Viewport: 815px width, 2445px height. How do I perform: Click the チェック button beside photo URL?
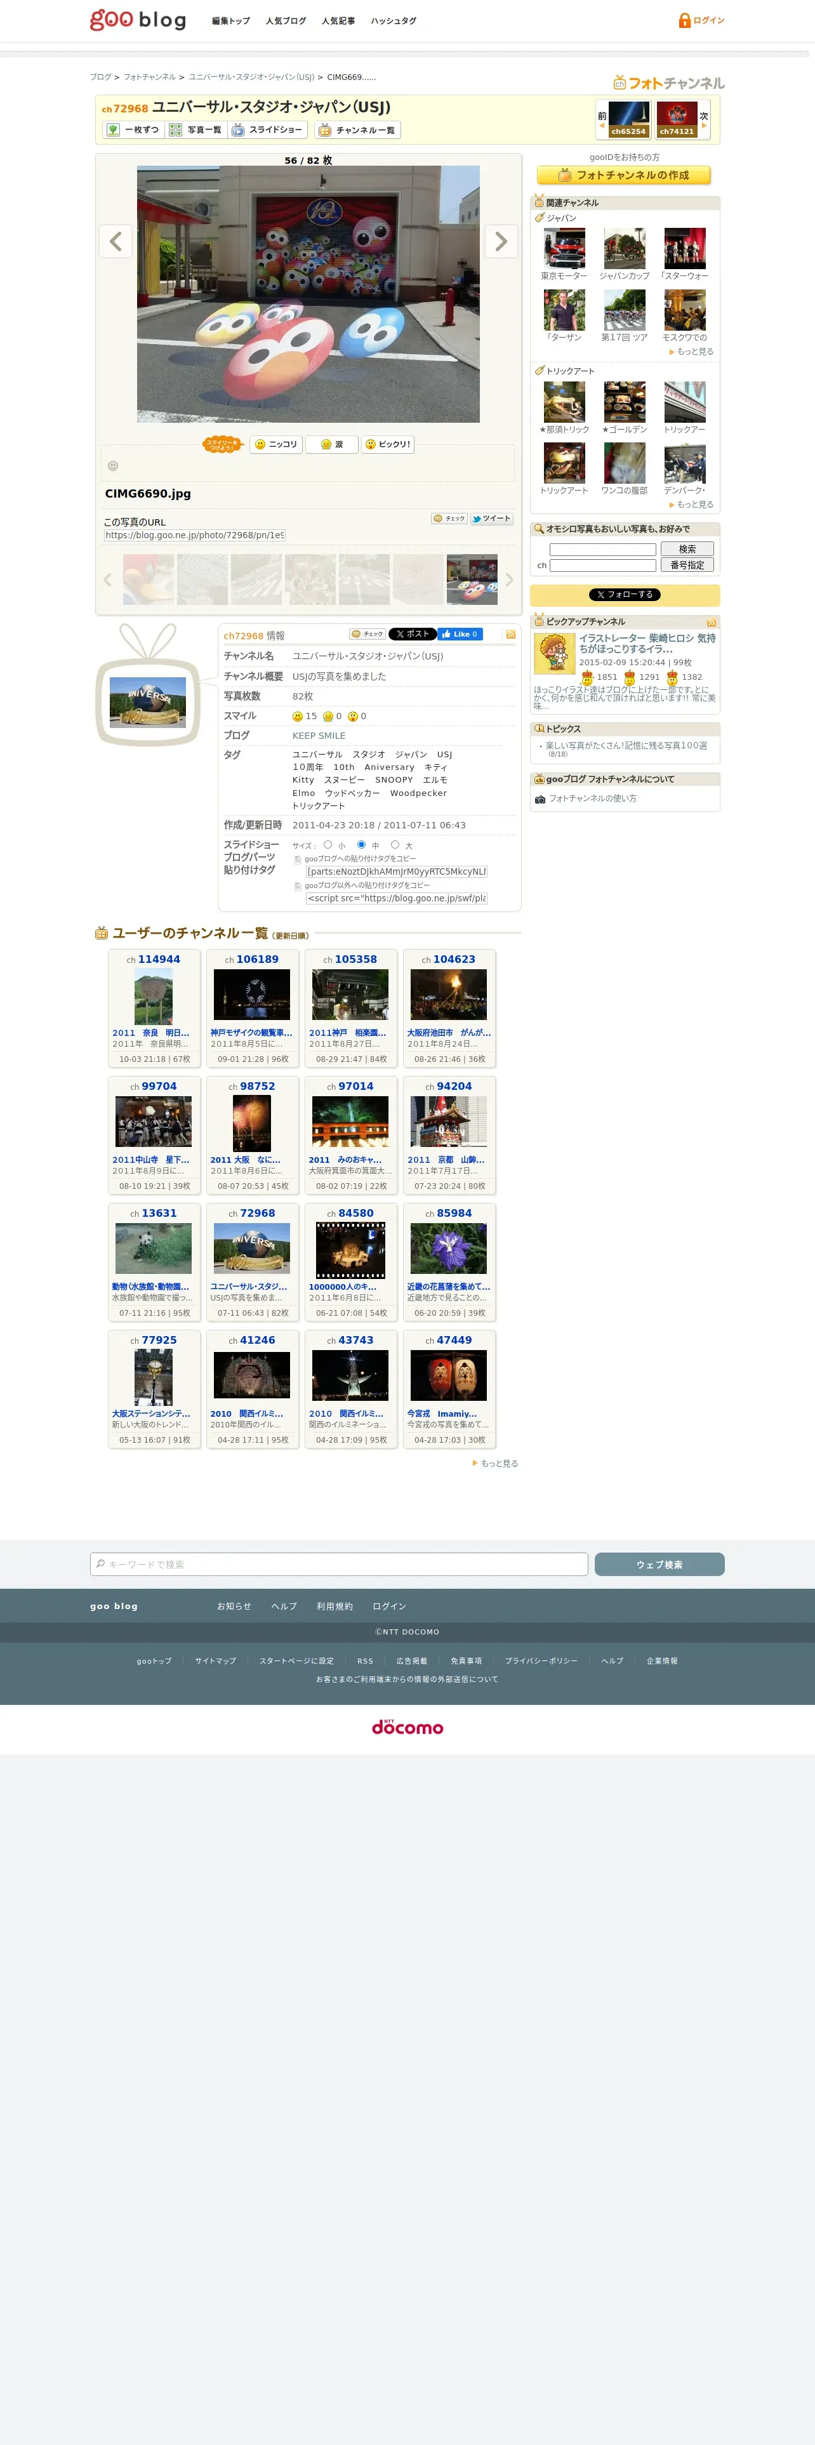click(x=449, y=518)
